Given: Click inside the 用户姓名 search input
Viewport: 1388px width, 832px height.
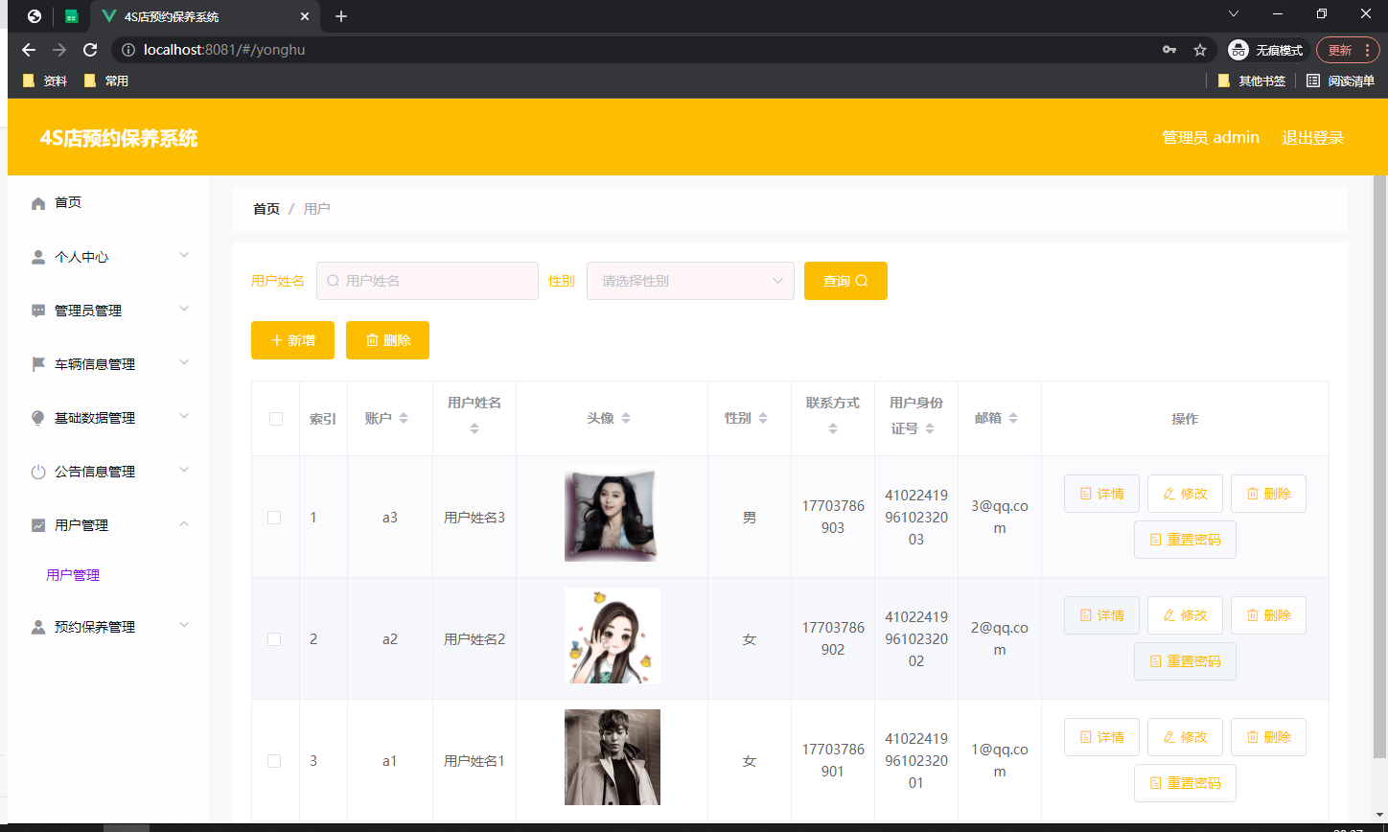Looking at the screenshot, I should pos(428,281).
